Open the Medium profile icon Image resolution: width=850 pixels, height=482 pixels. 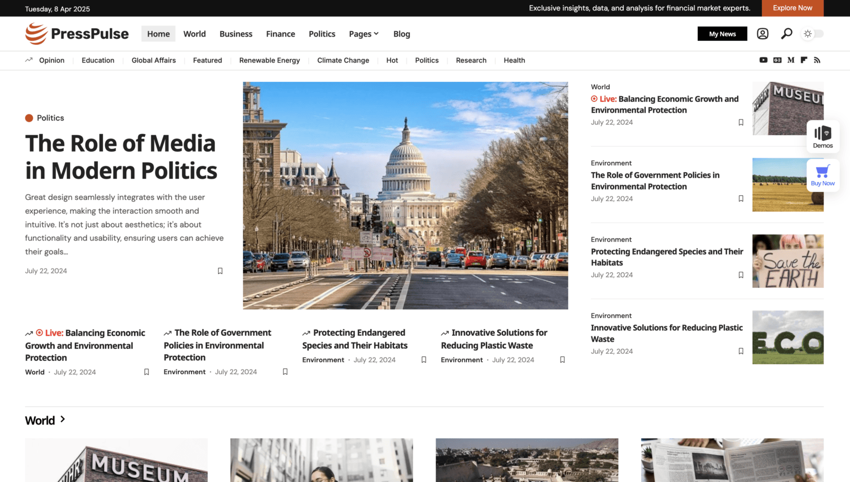pyautogui.click(x=791, y=60)
